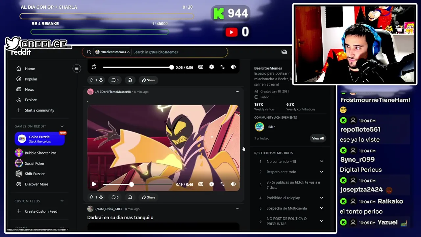
Task: Open the profile u/Late_Drink_3403
Action: (x=108, y=209)
